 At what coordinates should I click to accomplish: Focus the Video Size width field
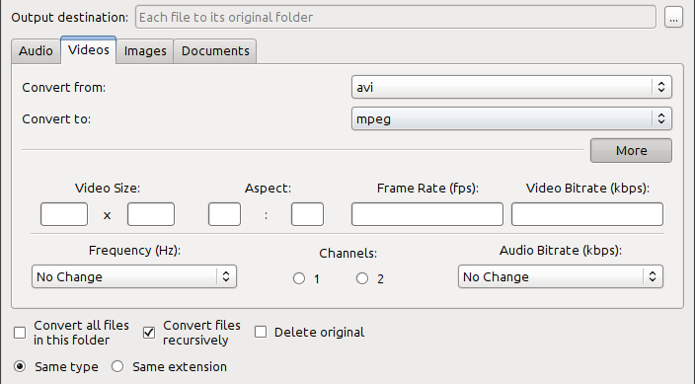[64, 214]
